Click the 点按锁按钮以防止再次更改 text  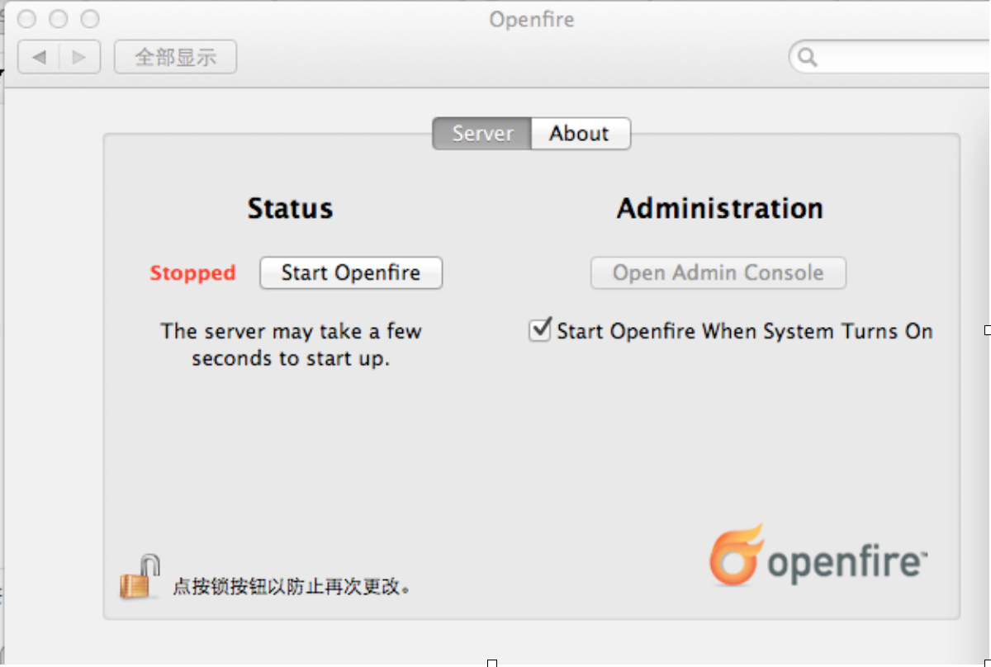pyautogui.click(x=292, y=587)
